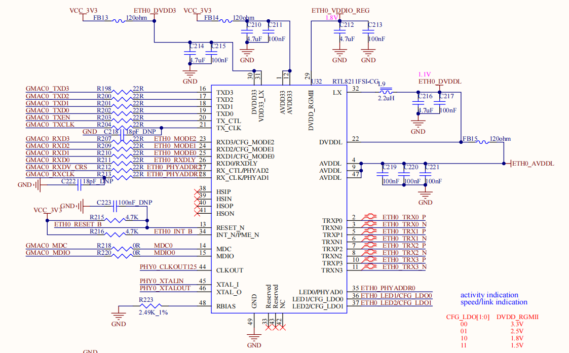Click the GND symbol below pin 49
The height and width of the screenshot is (353, 569).
pos(254,338)
